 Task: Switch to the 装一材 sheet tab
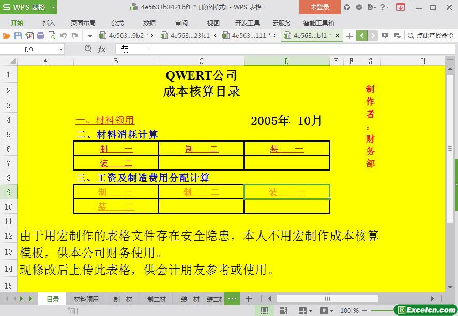(190, 299)
